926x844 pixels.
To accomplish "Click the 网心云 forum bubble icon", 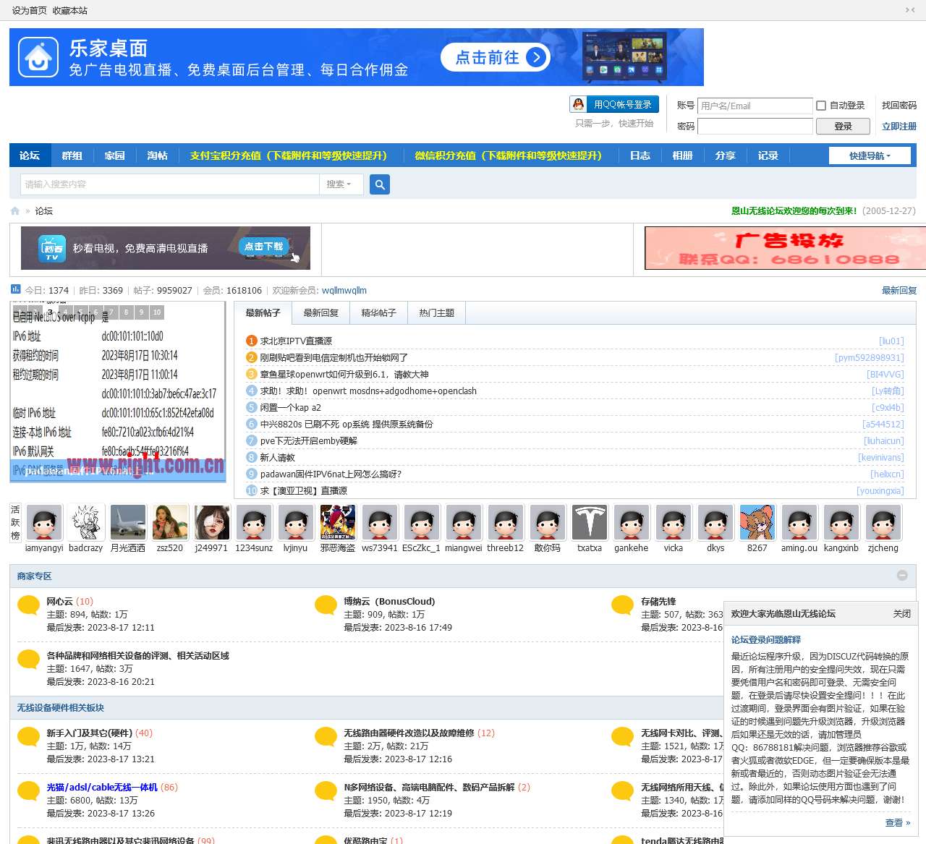I will (28, 605).
